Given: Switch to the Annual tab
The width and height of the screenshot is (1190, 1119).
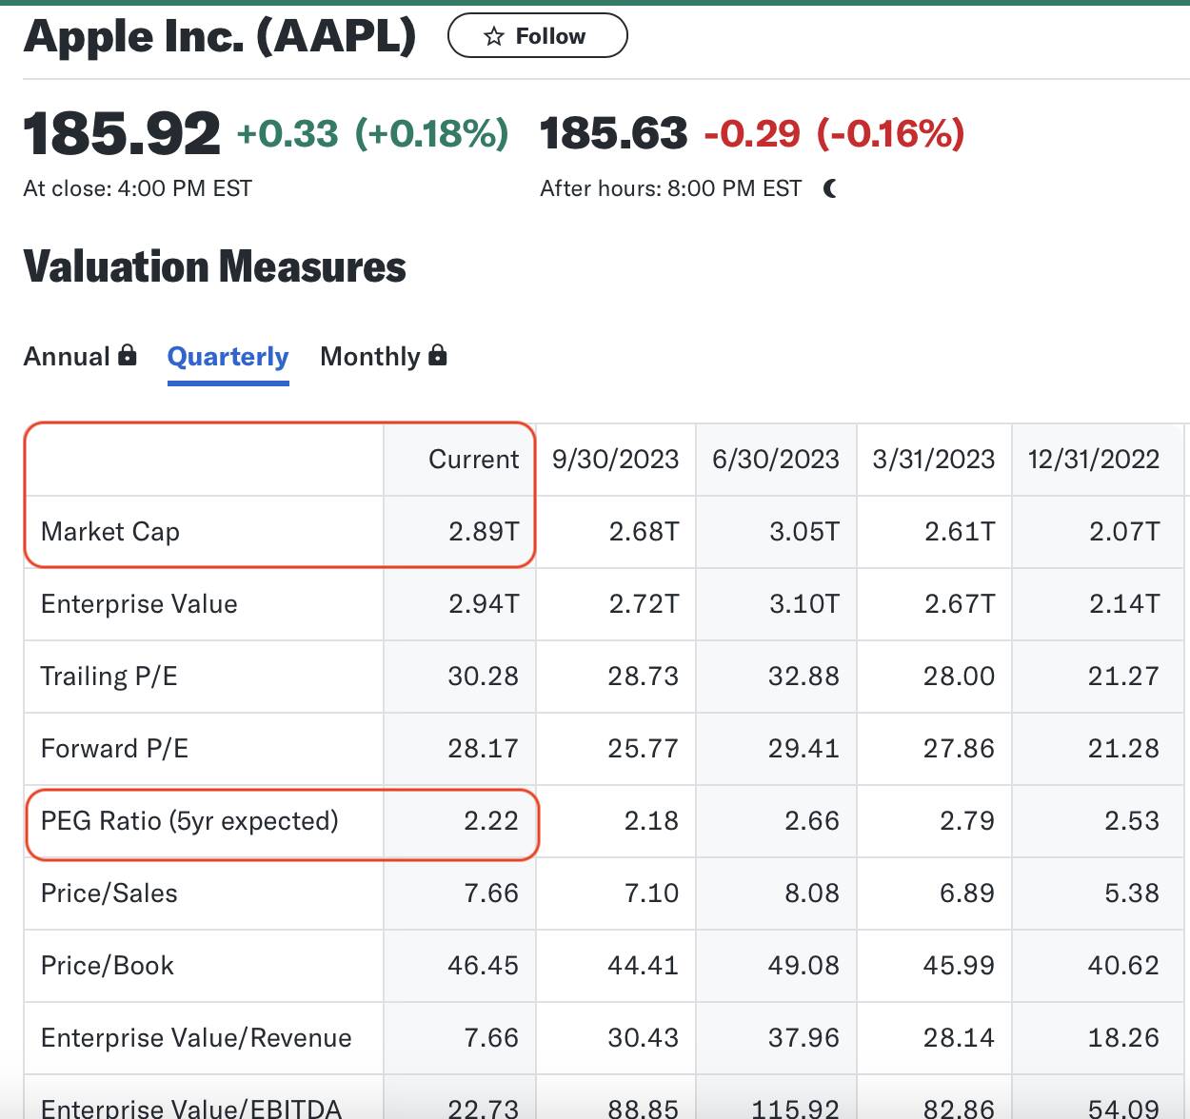Looking at the screenshot, I should point(67,357).
